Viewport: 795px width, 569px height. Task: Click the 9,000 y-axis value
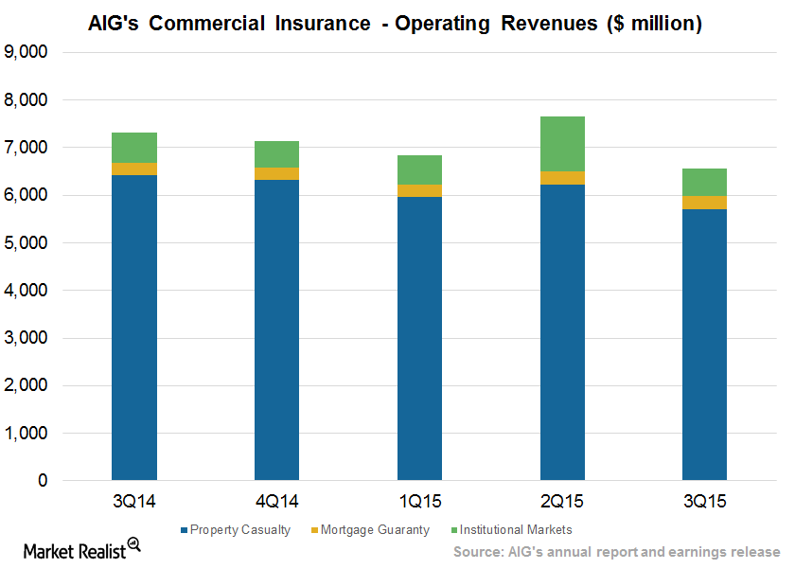pos(26,52)
